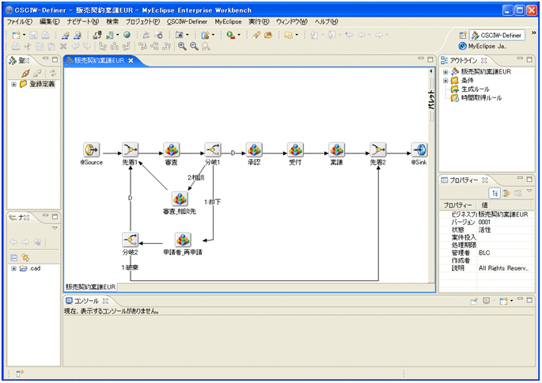Toggle show categories in プロパティー panel
This screenshot has width=542, height=383.
point(495,192)
